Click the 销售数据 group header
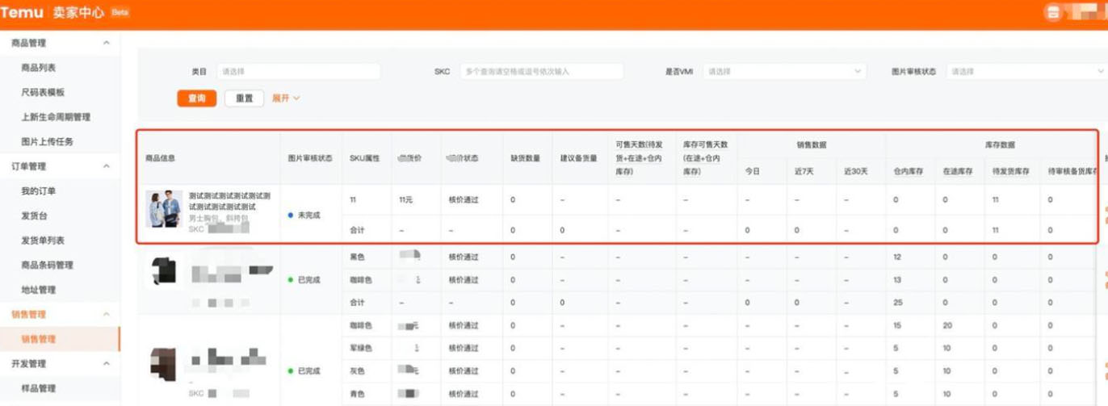The height and width of the screenshot is (406, 1108). (x=811, y=145)
